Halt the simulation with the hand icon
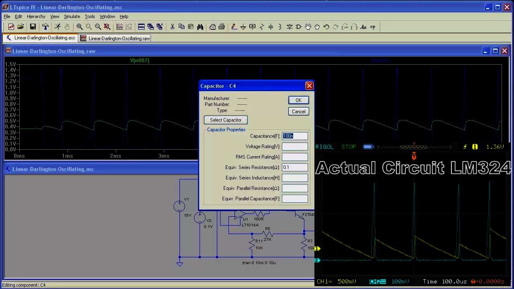This screenshot has height=289, width=514. coord(67,27)
